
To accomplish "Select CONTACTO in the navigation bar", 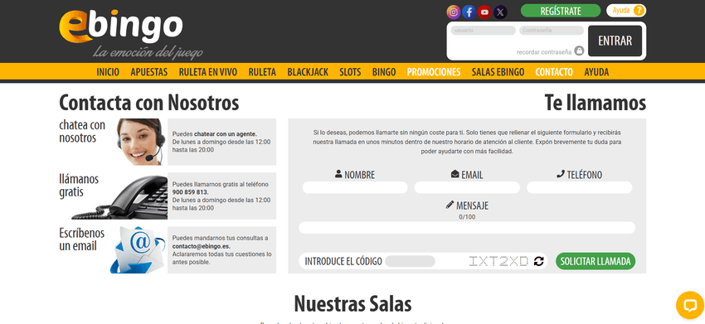I will (554, 72).
